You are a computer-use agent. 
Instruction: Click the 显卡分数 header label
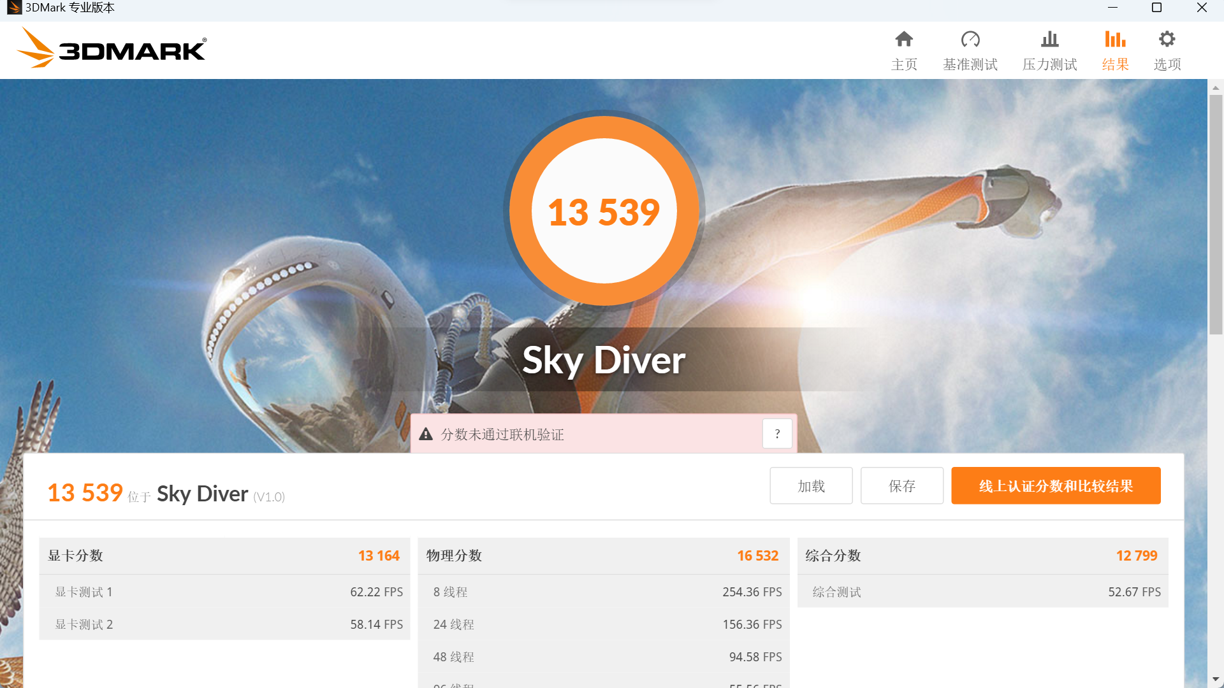(75, 555)
